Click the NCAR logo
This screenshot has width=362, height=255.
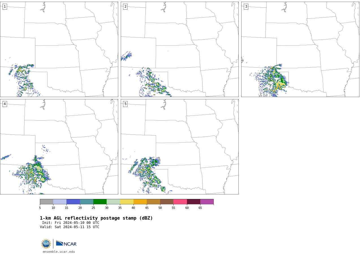point(66,243)
